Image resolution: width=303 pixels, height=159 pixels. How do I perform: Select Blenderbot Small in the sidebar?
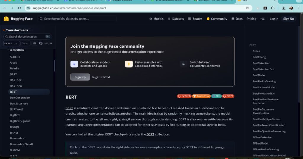pos(21,144)
